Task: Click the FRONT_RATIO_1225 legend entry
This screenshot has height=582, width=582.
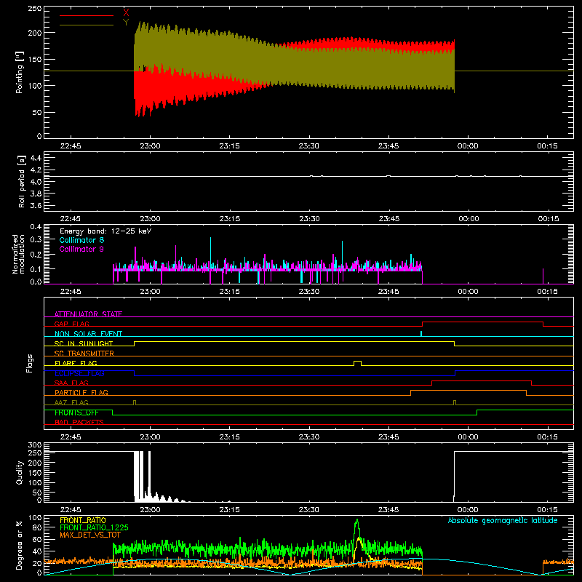Action: click(x=94, y=527)
